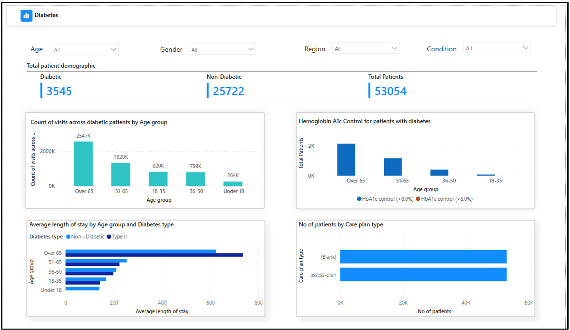570x330 pixels.
Task: Click the 36-50 teal visits bar
Action: (x=196, y=179)
